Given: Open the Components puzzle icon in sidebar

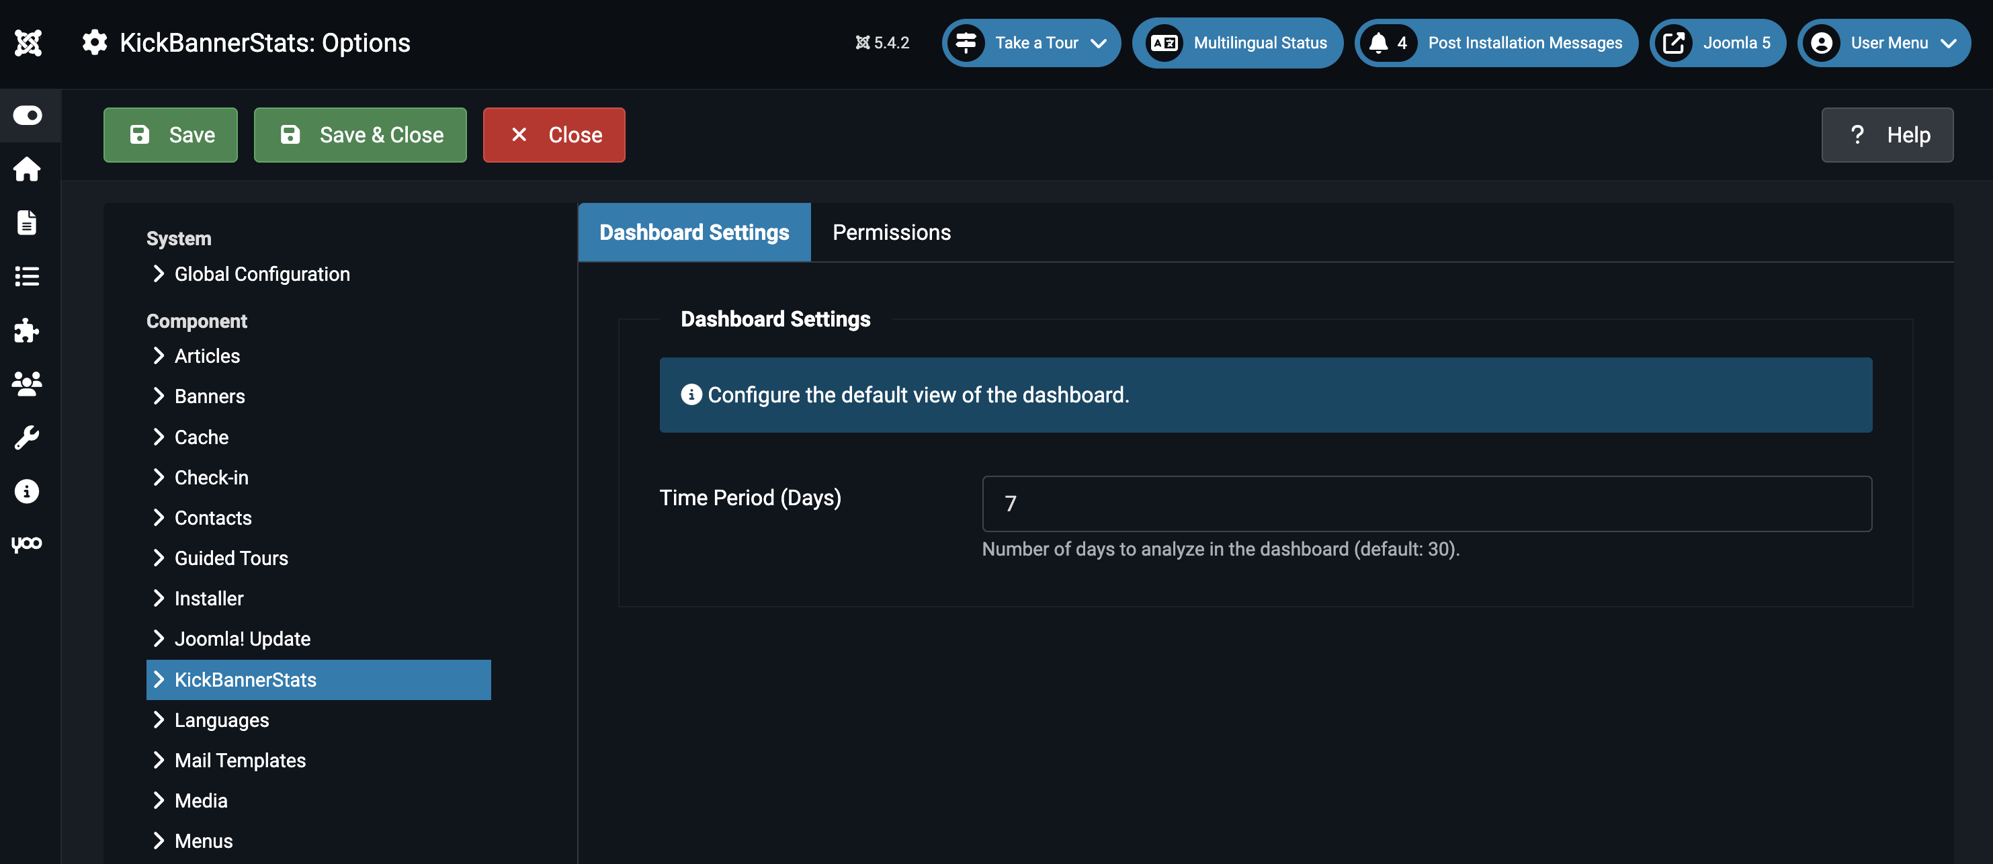Looking at the screenshot, I should pyautogui.click(x=27, y=331).
